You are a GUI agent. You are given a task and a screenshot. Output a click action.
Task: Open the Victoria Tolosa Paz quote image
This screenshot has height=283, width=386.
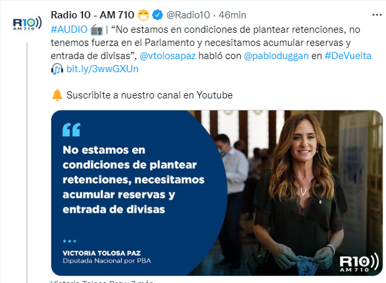coord(216,193)
